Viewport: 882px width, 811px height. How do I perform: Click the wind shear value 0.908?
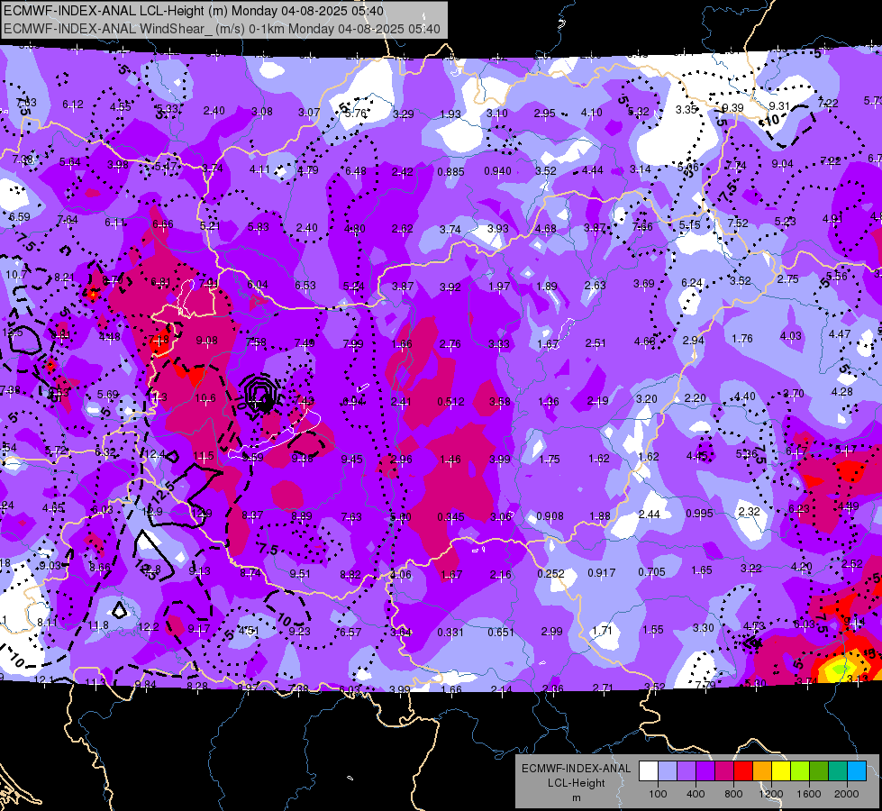pos(550,516)
